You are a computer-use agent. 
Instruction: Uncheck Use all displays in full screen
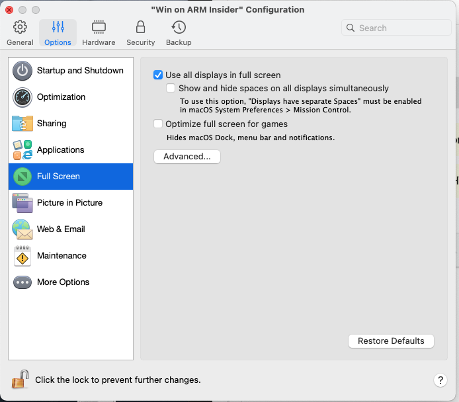158,75
